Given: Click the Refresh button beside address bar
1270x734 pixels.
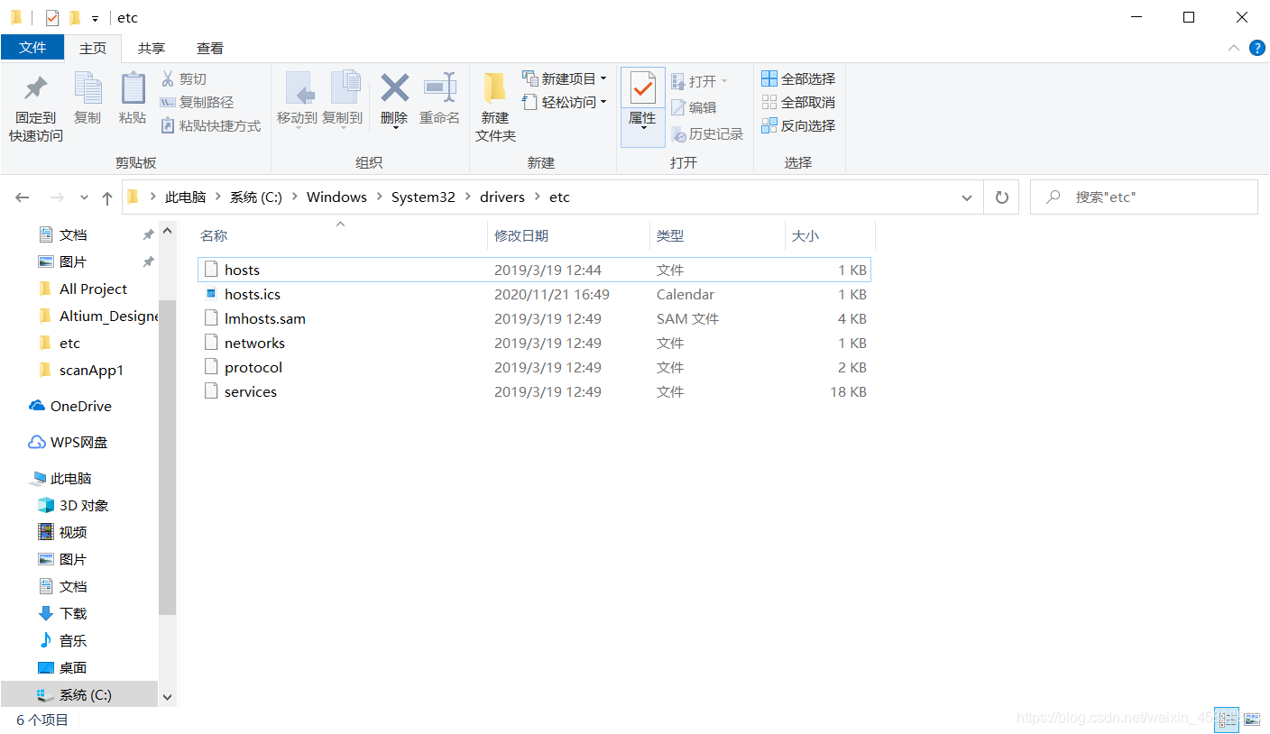Looking at the screenshot, I should point(1001,197).
